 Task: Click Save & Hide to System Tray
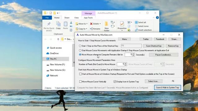(167, 88)
